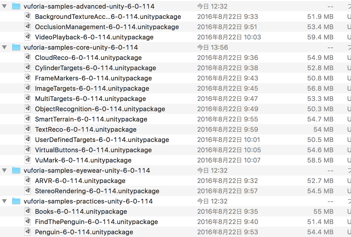Select file name FindThePenguin-6-0-114.unitypackage
Viewport: 351px width, 237px height.
tap(96, 222)
